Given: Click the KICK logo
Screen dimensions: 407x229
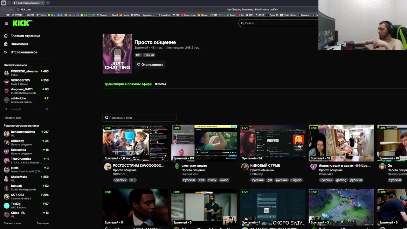Looking at the screenshot, I should tap(22, 23).
